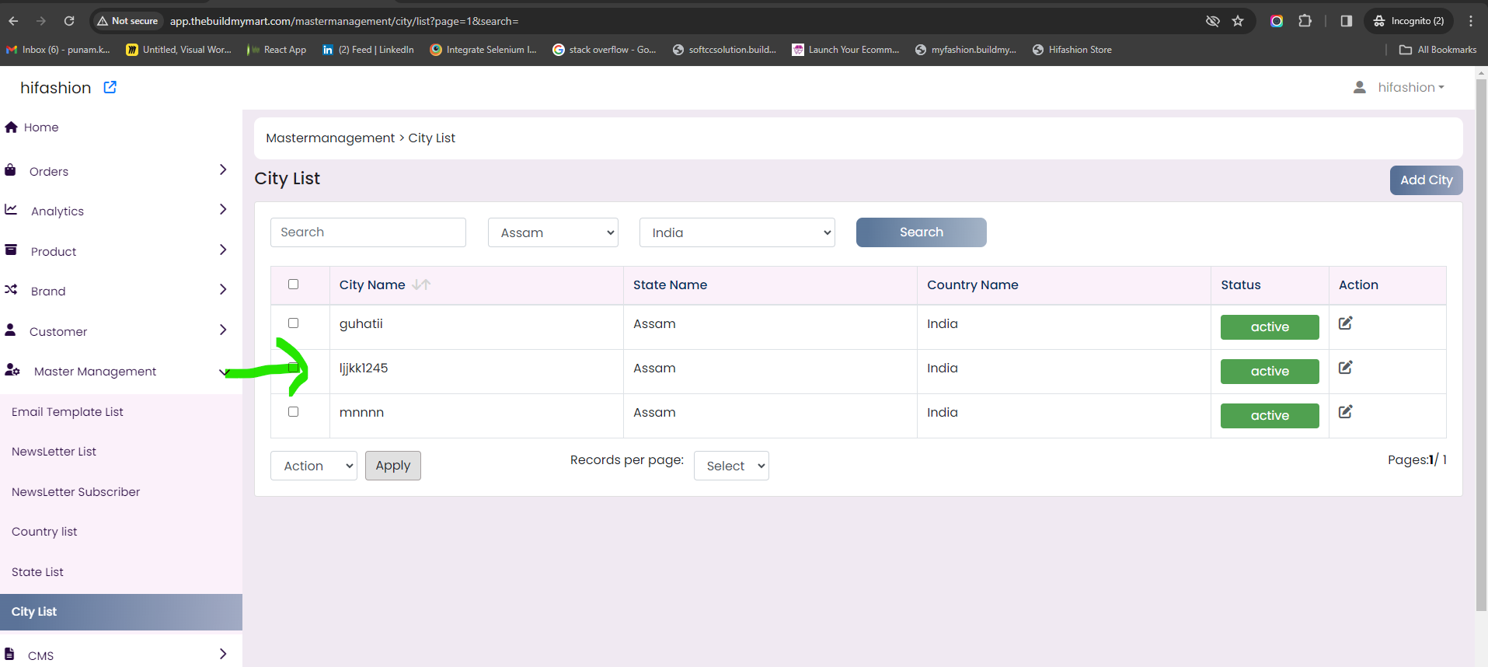
Task: Open Hifashion Store bookmark
Action: [x=1072, y=50]
